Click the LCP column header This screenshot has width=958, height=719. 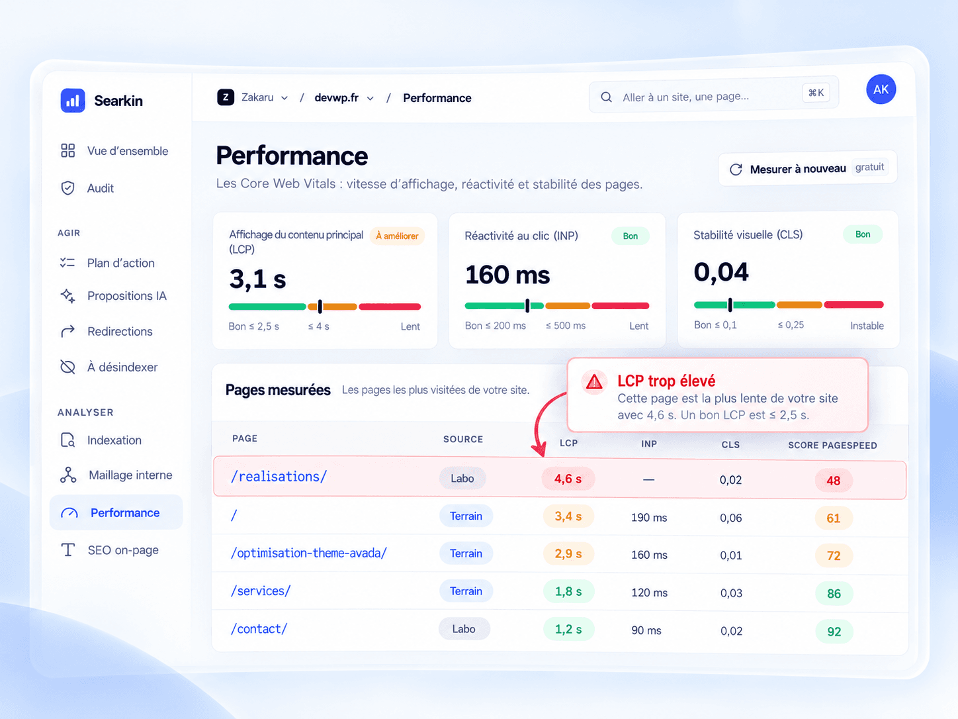pos(568,443)
